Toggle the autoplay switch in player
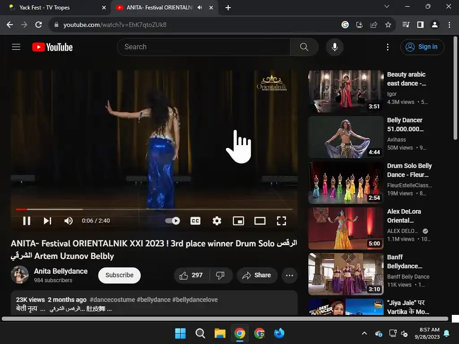 [x=173, y=221]
